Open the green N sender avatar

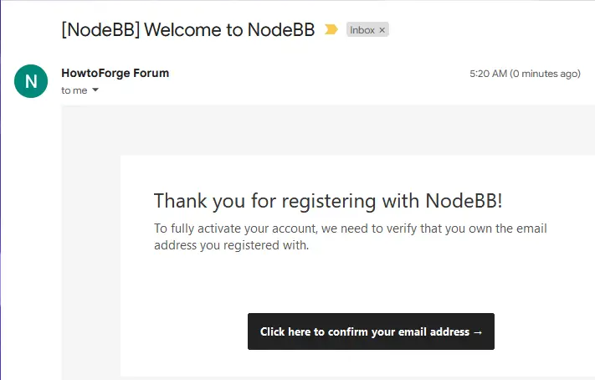tap(31, 81)
